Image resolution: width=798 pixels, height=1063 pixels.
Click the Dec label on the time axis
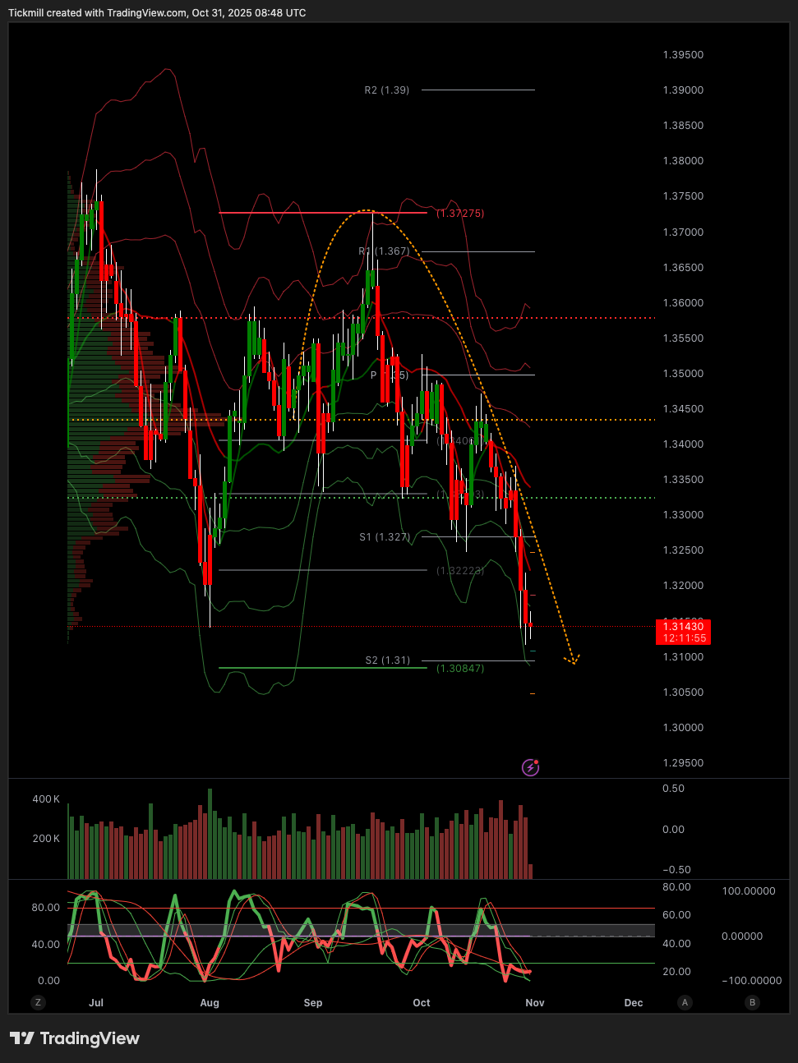[x=634, y=1003]
